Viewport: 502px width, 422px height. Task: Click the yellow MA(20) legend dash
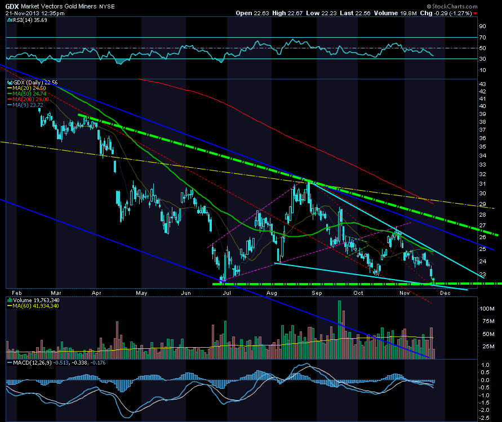point(10,88)
